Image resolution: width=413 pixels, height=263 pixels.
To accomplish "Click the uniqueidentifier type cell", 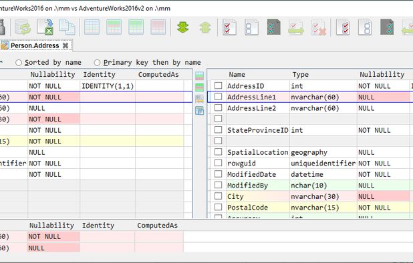I will pyautogui.click(x=323, y=164).
